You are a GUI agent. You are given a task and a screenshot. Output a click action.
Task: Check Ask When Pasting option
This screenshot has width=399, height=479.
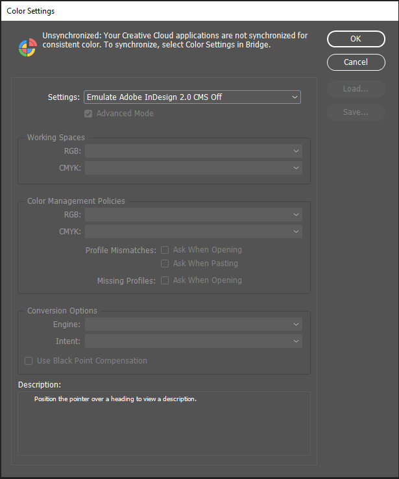pos(165,264)
